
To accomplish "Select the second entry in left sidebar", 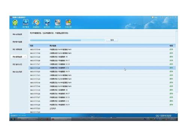I will [x=17, y=42].
